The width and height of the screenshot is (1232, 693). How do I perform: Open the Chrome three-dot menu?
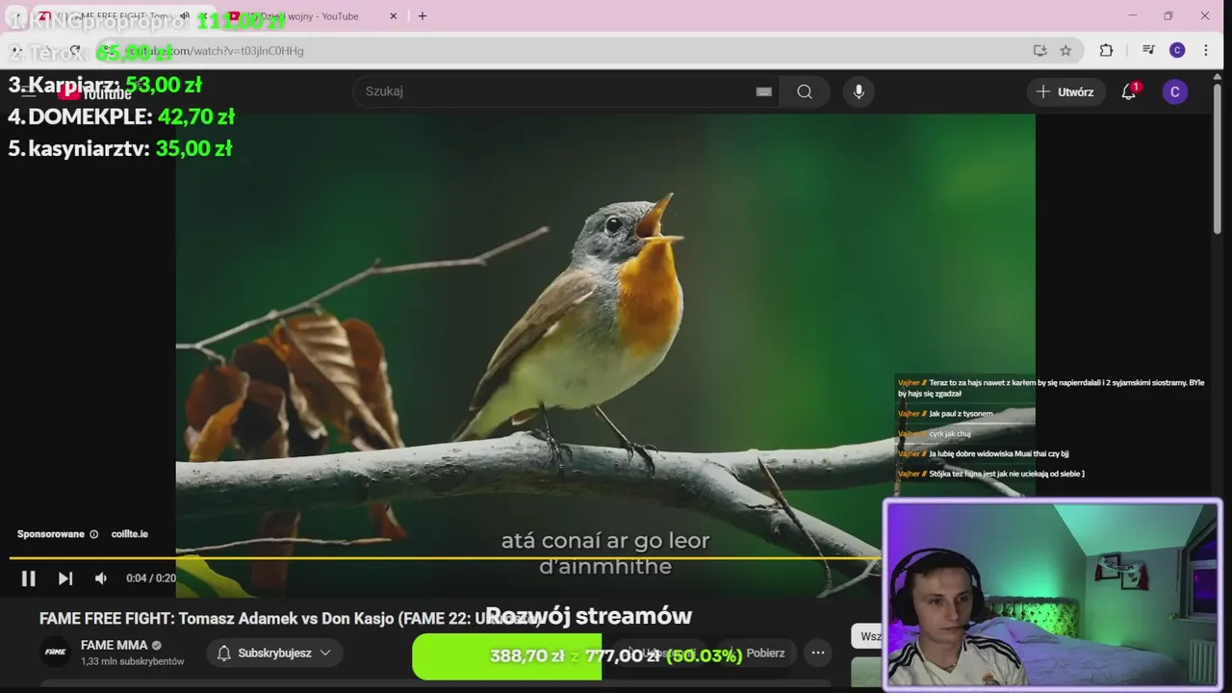click(1206, 50)
